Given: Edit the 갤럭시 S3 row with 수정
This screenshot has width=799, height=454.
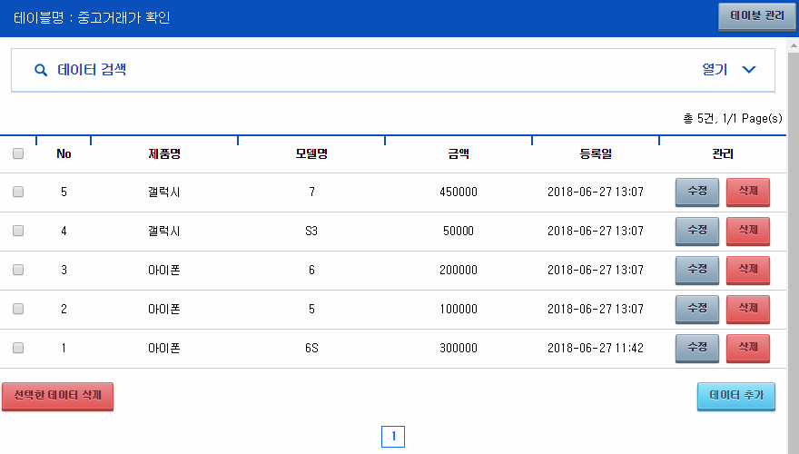Looking at the screenshot, I should point(697,231).
